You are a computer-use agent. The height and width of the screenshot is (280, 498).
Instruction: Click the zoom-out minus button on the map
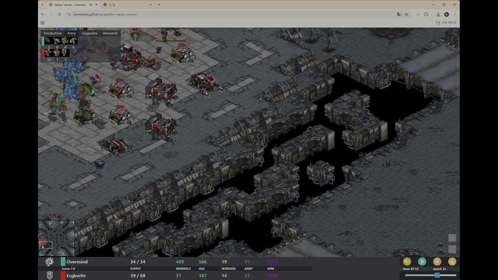452,249
